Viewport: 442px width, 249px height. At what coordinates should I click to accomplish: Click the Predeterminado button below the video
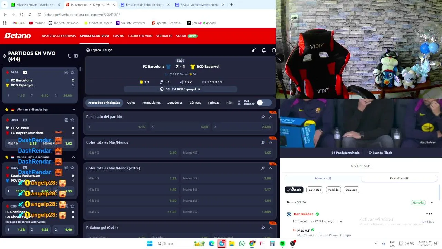click(346, 153)
